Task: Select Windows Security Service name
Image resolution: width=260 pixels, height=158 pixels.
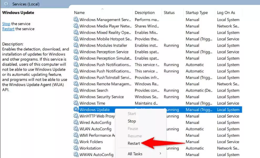Action: (x=101, y=97)
